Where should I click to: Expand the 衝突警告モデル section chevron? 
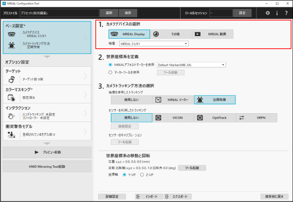pyautogui.click(x=85, y=132)
